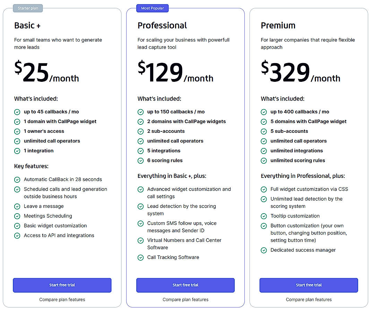Expand "Compare plan features" under Premium

point(309,300)
